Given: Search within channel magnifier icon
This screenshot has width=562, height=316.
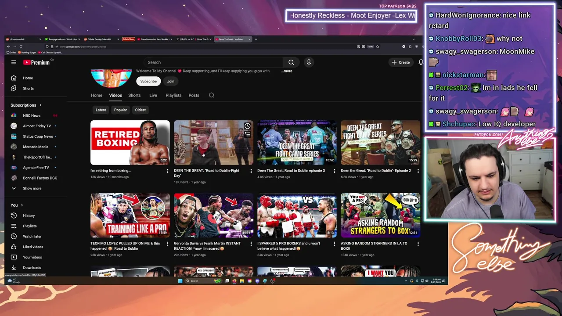Looking at the screenshot, I should (x=212, y=95).
